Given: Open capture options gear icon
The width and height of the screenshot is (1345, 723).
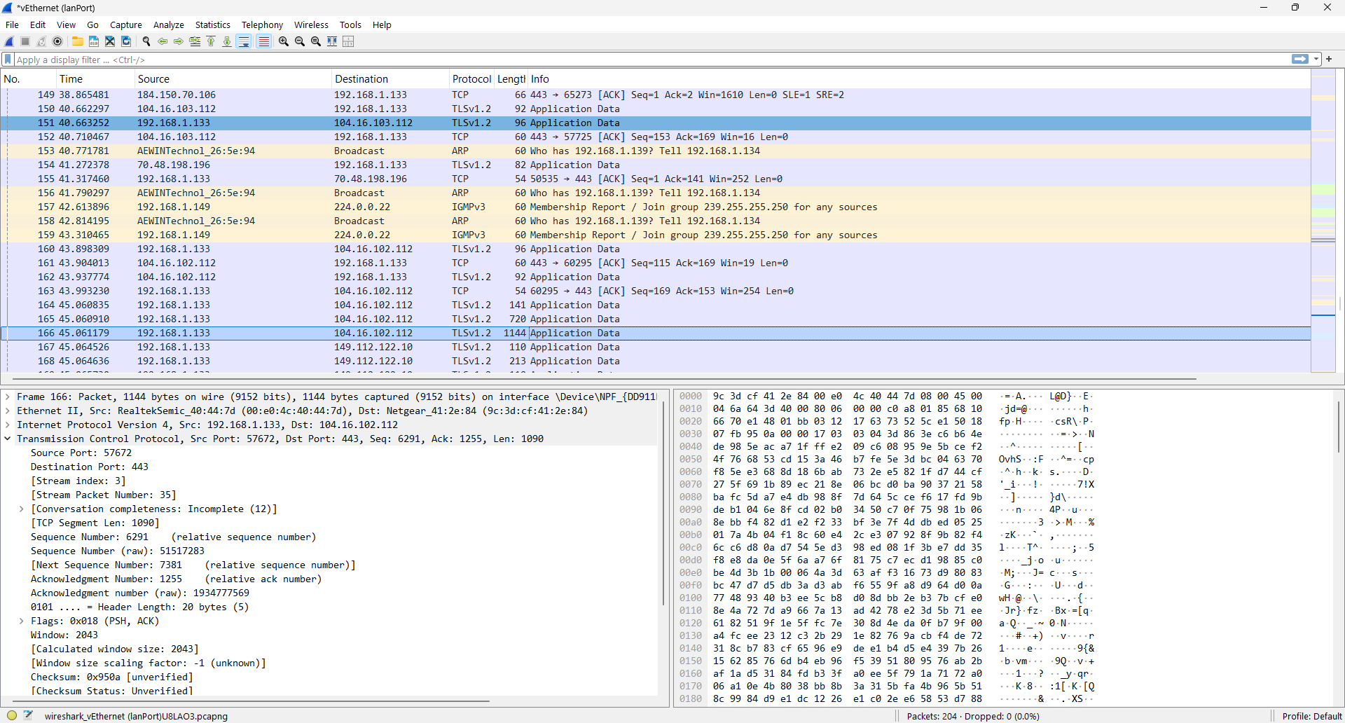Looking at the screenshot, I should coord(57,41).
